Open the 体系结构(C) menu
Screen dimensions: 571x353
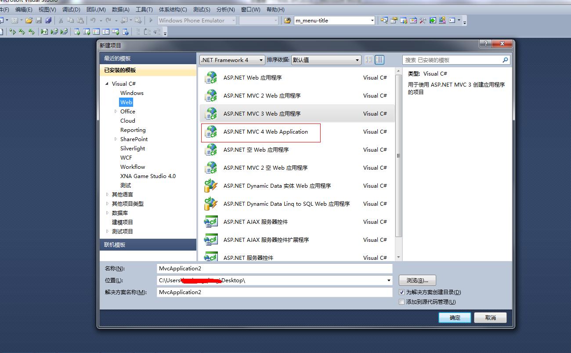point(173,9)
